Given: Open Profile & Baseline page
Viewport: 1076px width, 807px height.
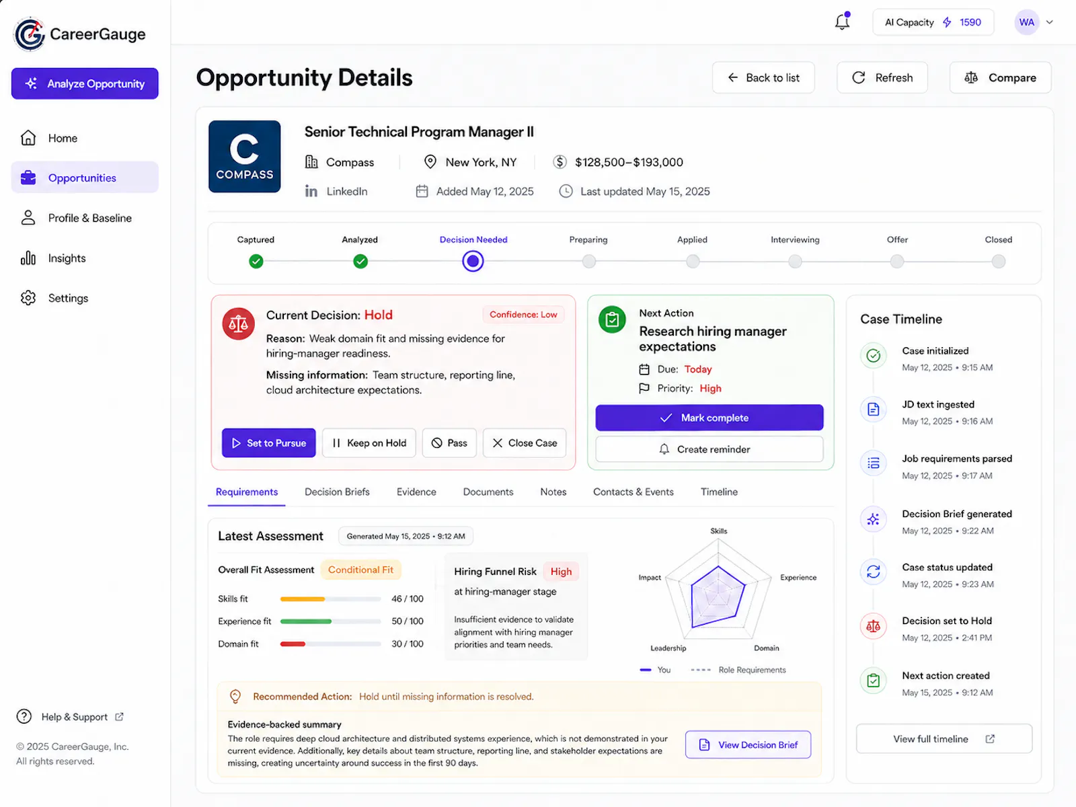Looking at the screenshot, I should point(85,218).
